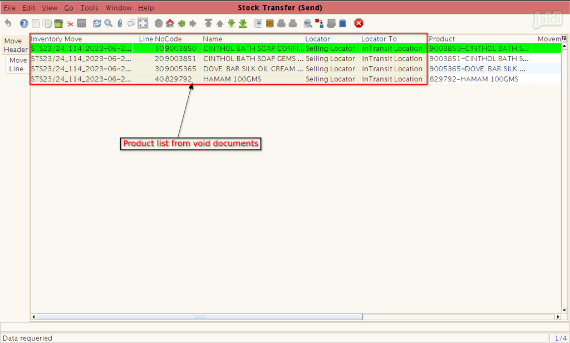Sort by Product column header
The height and width of the screenshot is (343, 570).
click(x=479, y=39)
